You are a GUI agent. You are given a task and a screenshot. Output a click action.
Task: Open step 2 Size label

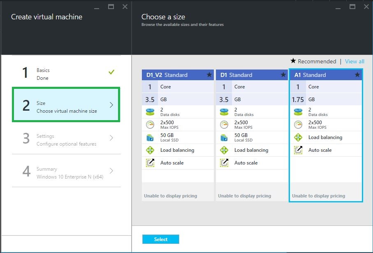pyautogui.click(x=41, y=103)
